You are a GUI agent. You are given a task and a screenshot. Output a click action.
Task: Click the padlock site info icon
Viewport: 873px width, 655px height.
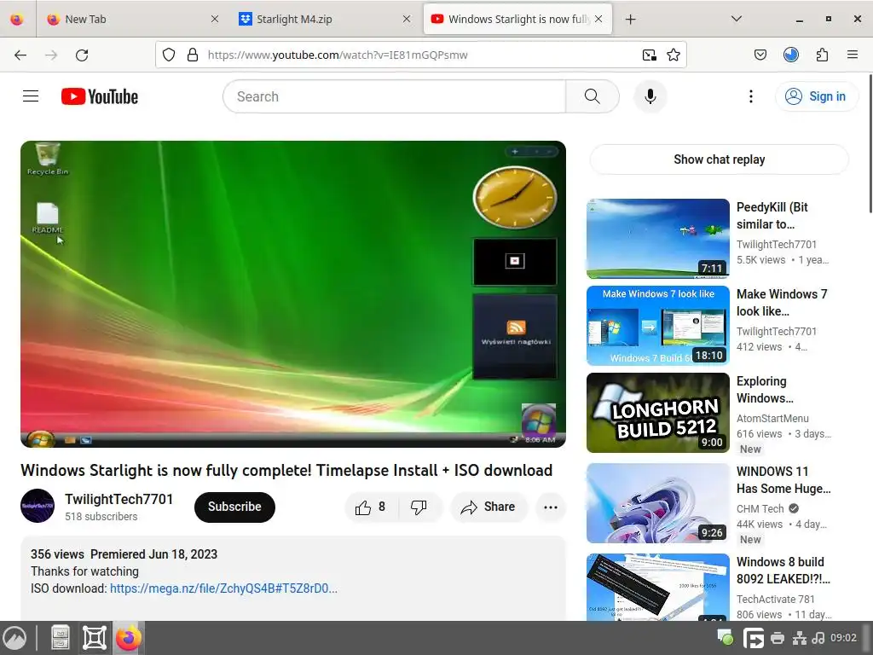(193, 55)
